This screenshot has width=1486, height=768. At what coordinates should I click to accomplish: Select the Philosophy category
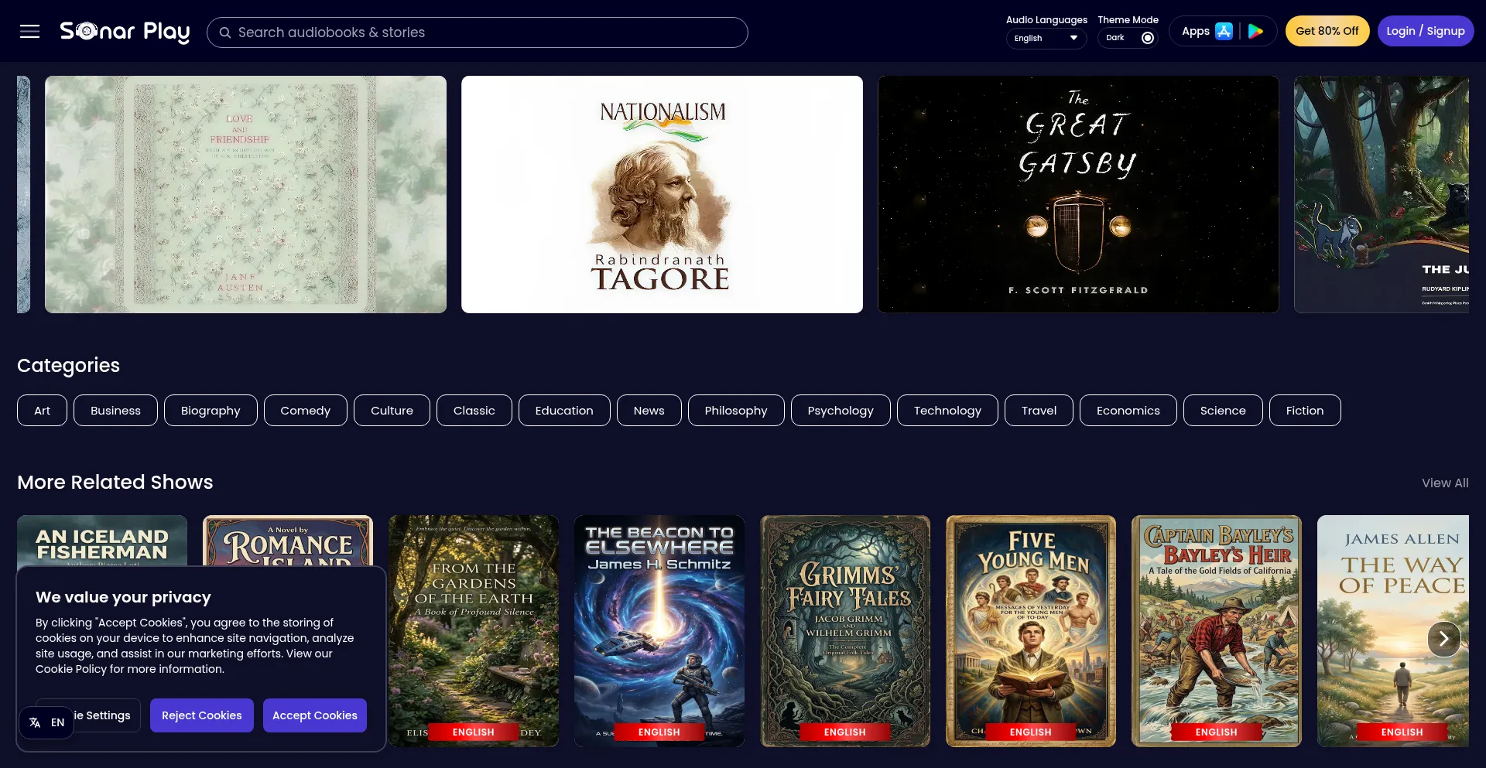[x=736, y=411]
